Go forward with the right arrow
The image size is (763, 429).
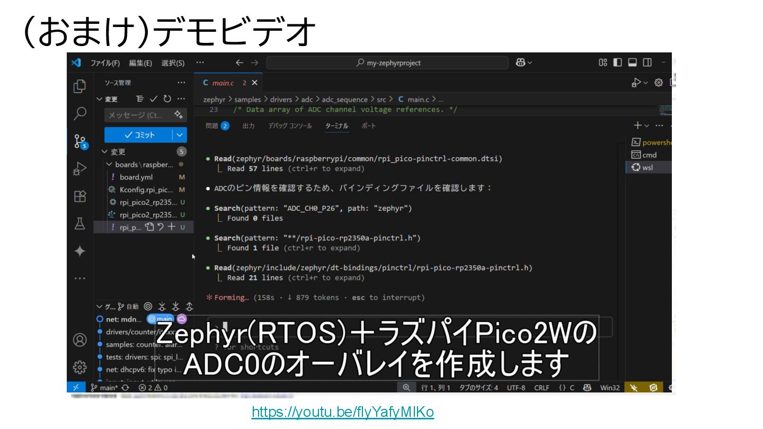255,62
